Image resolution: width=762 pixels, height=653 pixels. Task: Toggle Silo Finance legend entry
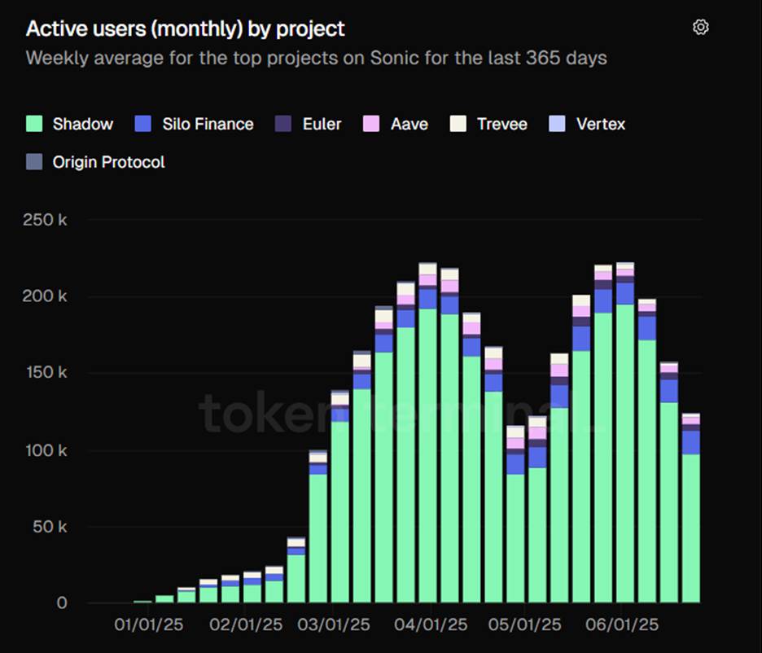pyautogui.click(x=208, y=125)
